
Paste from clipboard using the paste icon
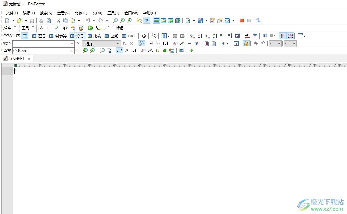point(73,21)
